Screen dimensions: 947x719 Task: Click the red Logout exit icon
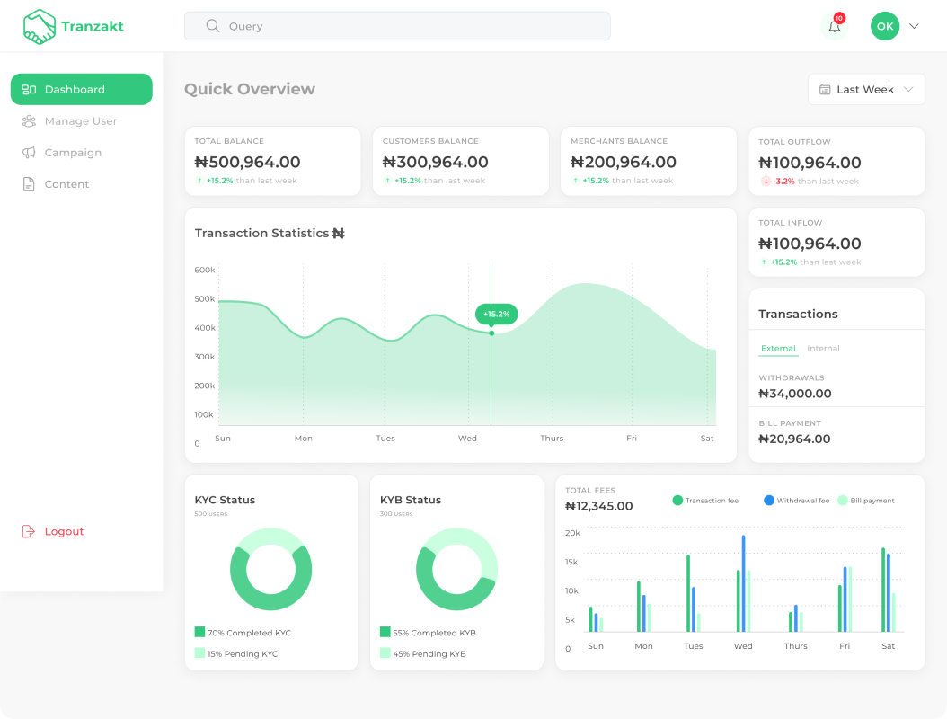[x=29, y=531]
